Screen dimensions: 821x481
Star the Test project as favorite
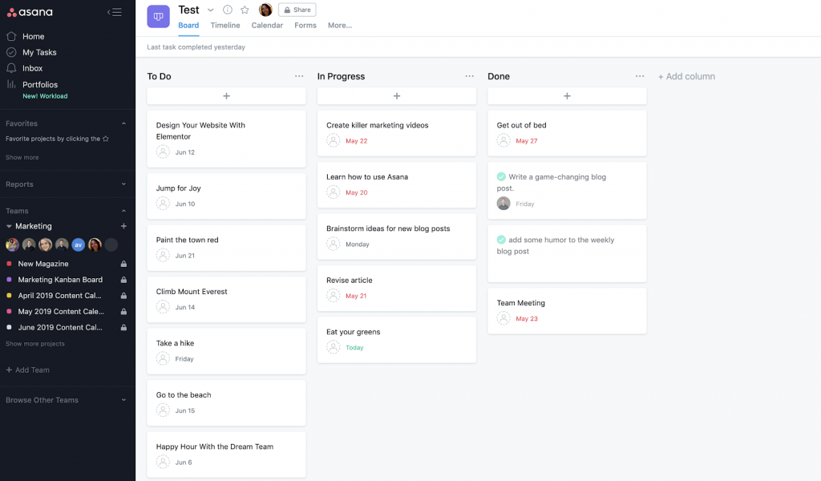pyautogui.click(x=245, y=10)
